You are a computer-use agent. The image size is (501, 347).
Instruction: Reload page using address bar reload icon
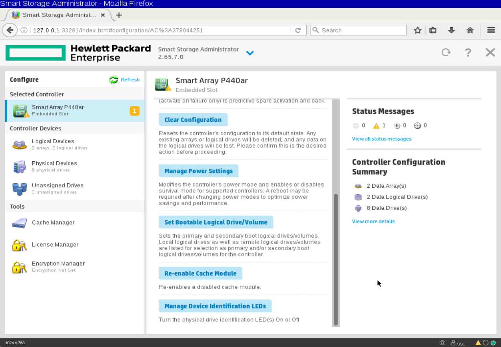(x=298, y=30)
